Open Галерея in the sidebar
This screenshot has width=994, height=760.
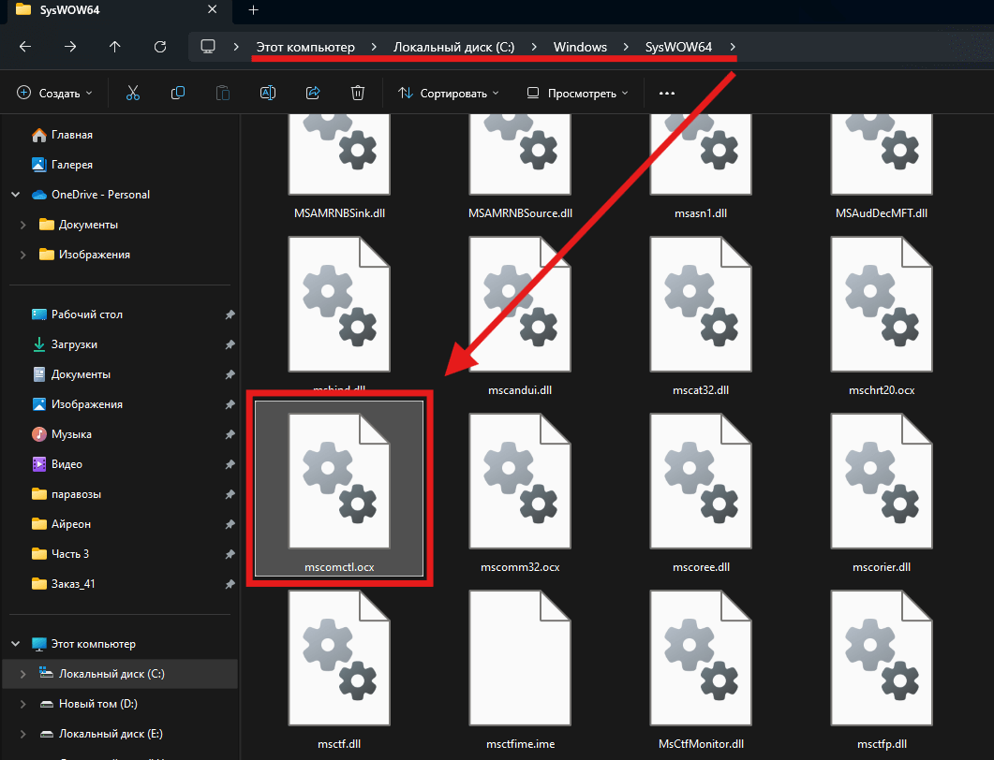62,165
